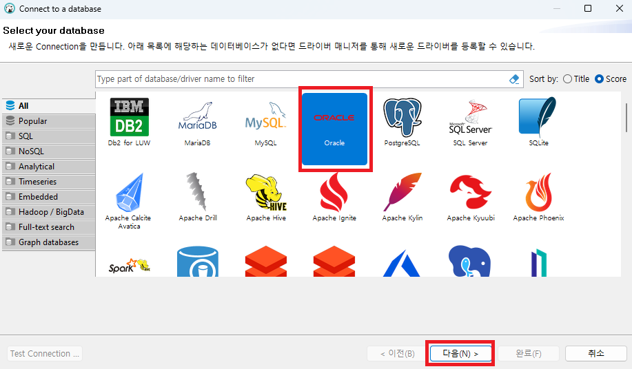Screen dimensions: 632x369
Task: Open the Analytical category
Action: point(49,167)
